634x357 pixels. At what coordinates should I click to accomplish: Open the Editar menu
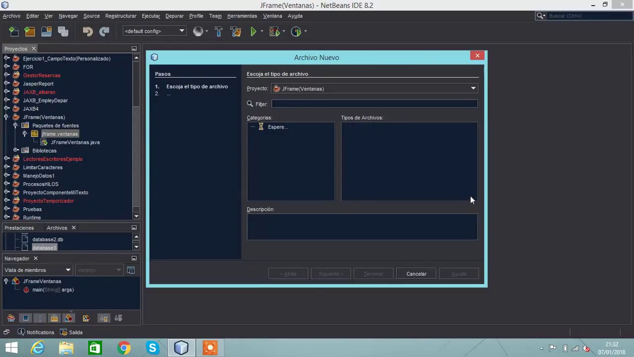pyautogui.click(x=33, y=16)
